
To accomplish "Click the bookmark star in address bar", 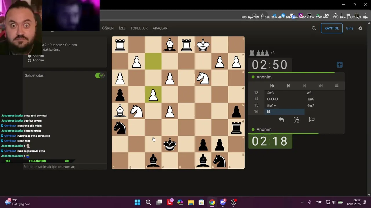I will pos(262,15).
